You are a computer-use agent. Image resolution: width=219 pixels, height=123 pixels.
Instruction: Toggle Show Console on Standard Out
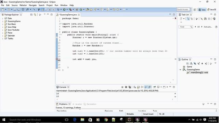146,87
